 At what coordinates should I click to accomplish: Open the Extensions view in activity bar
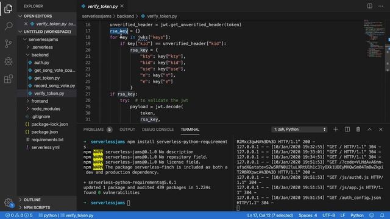8,79
